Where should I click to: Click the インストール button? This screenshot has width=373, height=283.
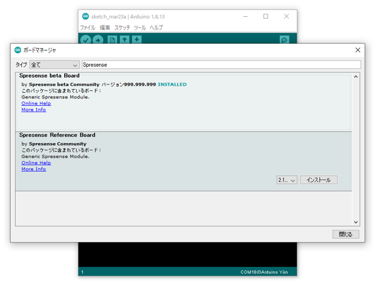[319, 180]
